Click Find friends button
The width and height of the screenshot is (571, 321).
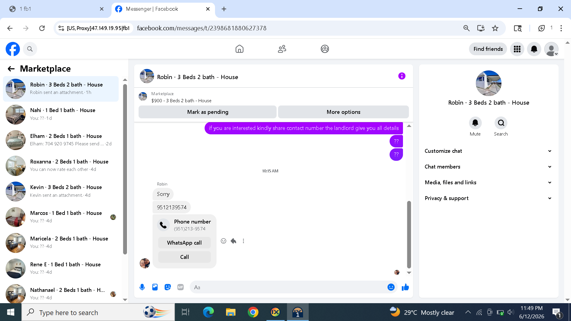click(488, 49)
